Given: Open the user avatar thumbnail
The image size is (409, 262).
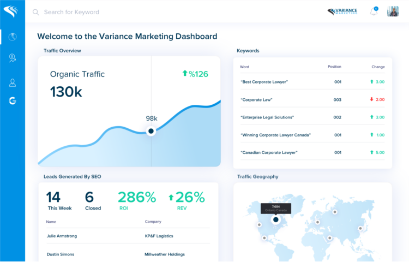Looking at the screenshot, I should pyautogui.click(x=393, y=11).
